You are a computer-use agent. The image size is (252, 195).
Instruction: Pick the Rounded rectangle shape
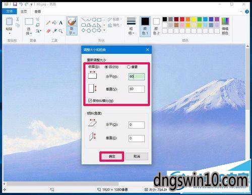pyautogui.click(x=84, y=25)
